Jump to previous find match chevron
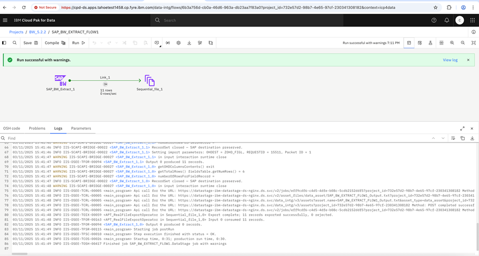 click(433, 138)
